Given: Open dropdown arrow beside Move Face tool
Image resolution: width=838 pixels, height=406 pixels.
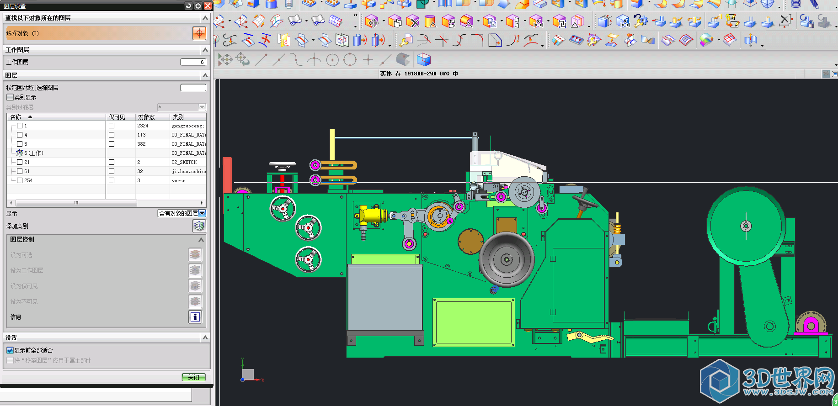Looking at the screenshot, I should pos(383,21).
